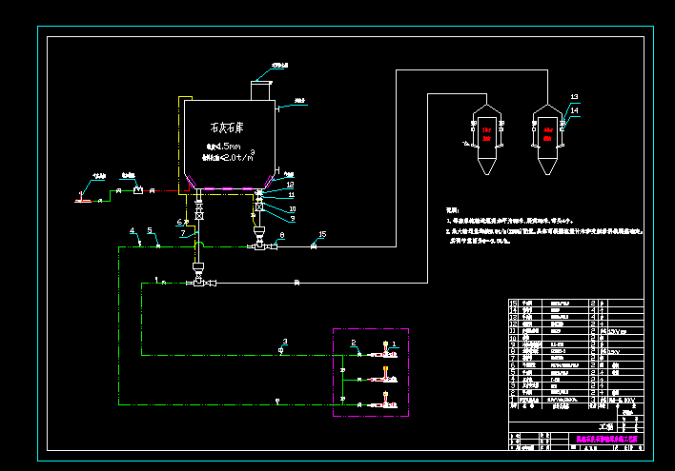Click the valve symbol labeled 15 on pipeline
The width and height of the screenshot is (675, 471).
point(314,246)
